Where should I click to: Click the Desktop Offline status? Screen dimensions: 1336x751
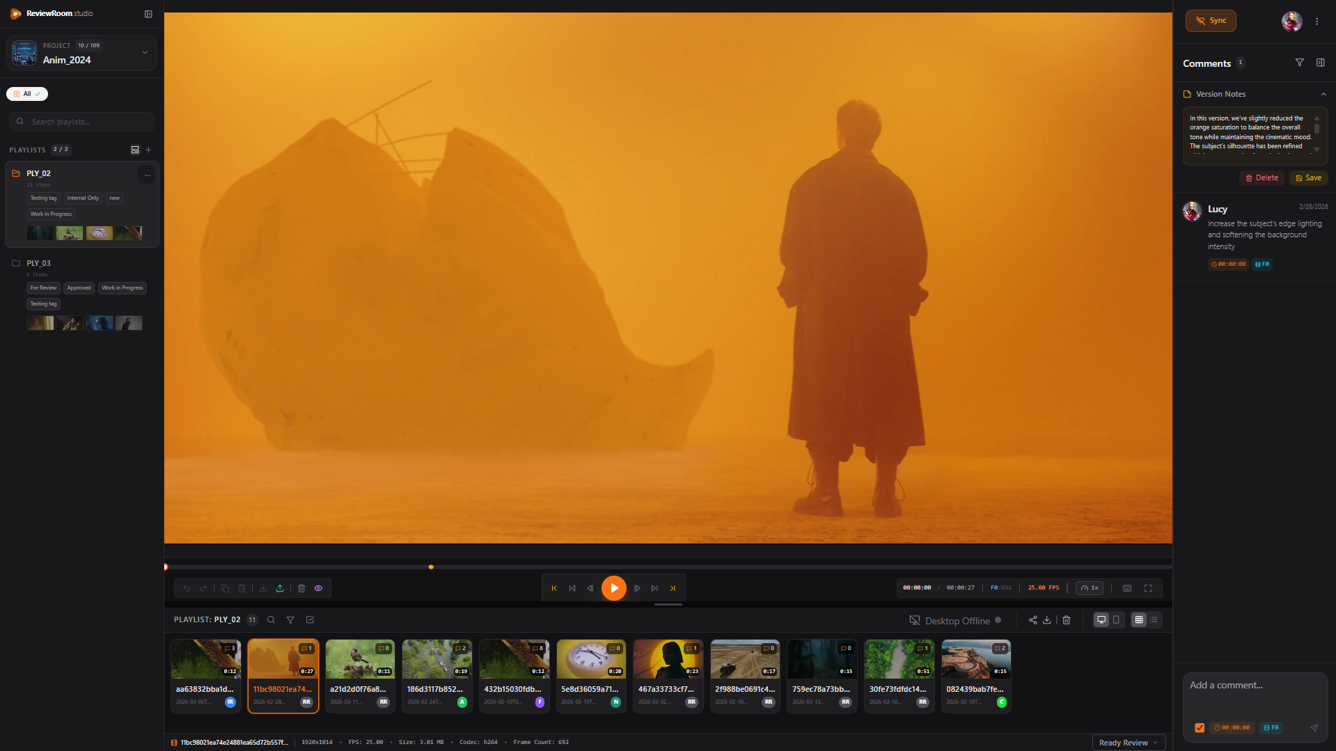point(955,621)
